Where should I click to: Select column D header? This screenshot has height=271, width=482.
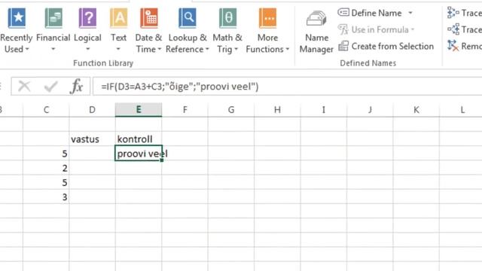(92, 110)
